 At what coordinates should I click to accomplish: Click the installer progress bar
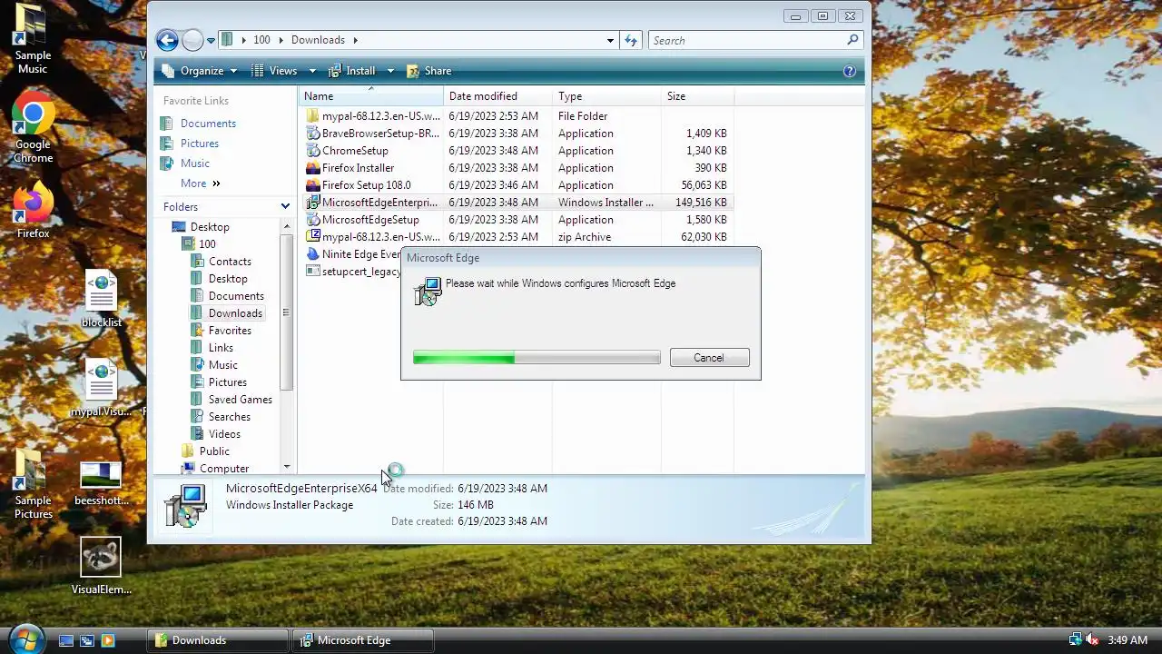[537, 358]
